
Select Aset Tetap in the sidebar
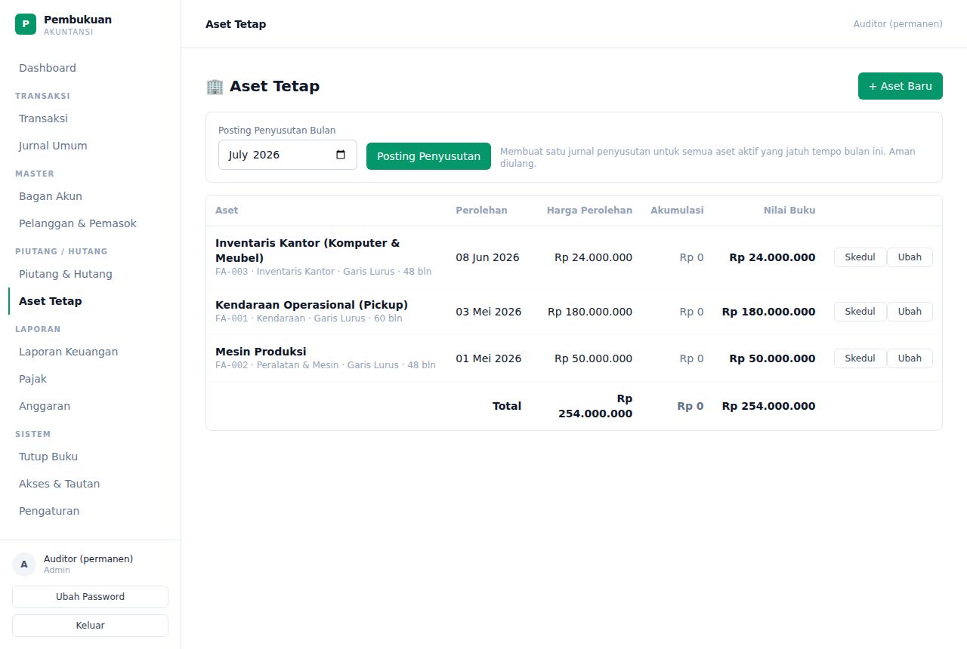(x=91, y=301)
